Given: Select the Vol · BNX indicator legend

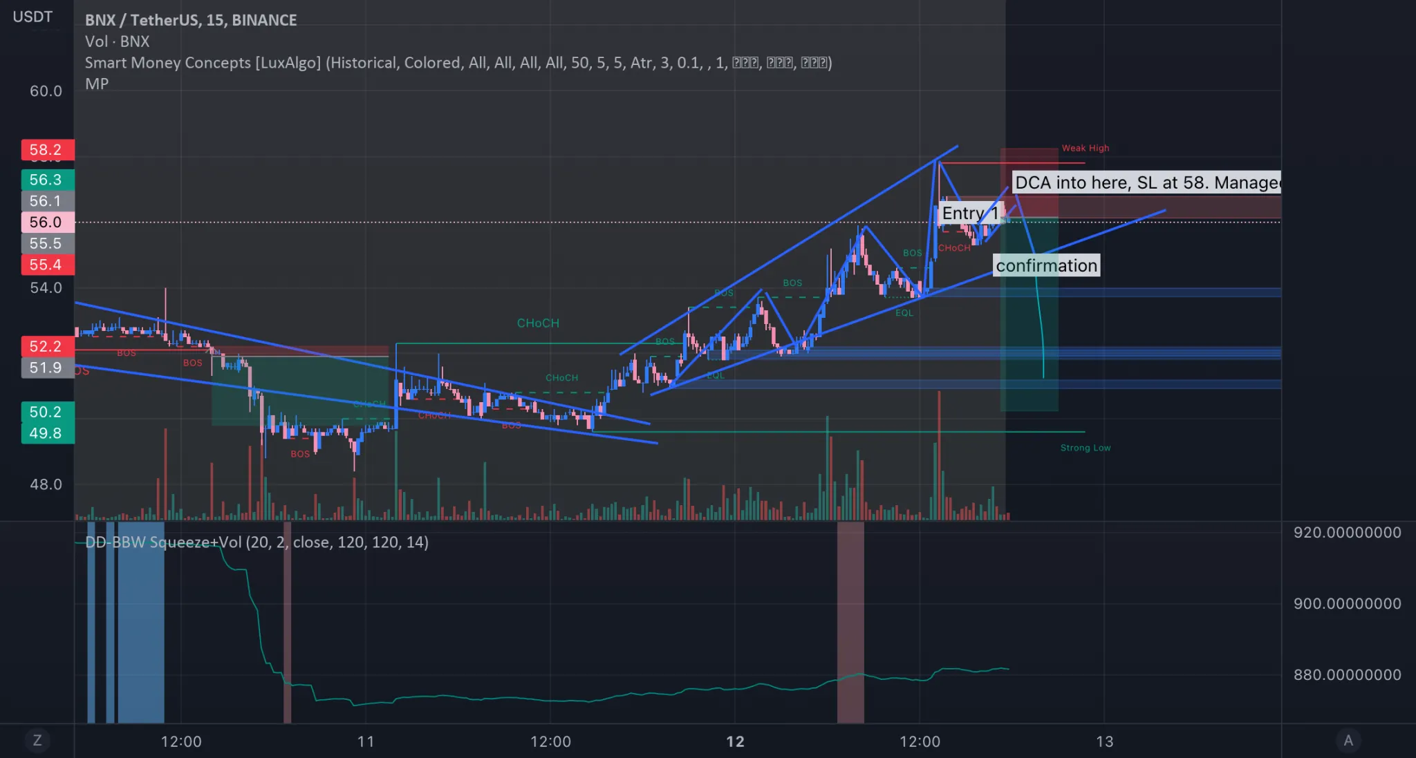Looking at the screenshot, I should [x=117, y=41].
